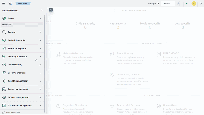Click the MITRE ATT&CK icon

point(159,54)
